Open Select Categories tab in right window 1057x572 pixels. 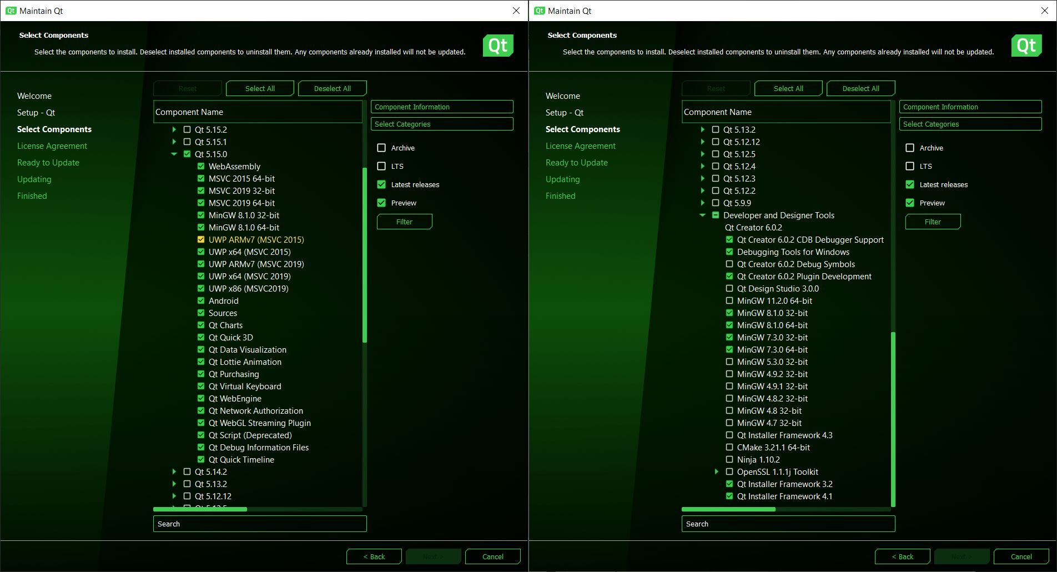(x=970, y=124)
